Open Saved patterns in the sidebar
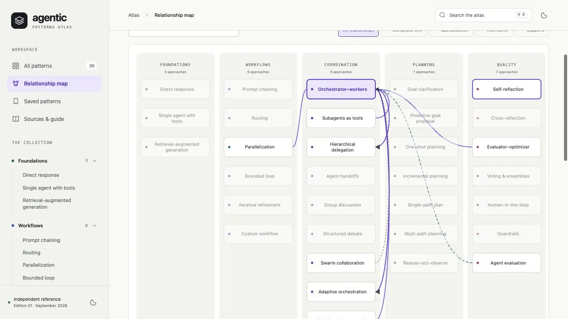Screen dimensions: 568x319 click(x=54, y=101)
